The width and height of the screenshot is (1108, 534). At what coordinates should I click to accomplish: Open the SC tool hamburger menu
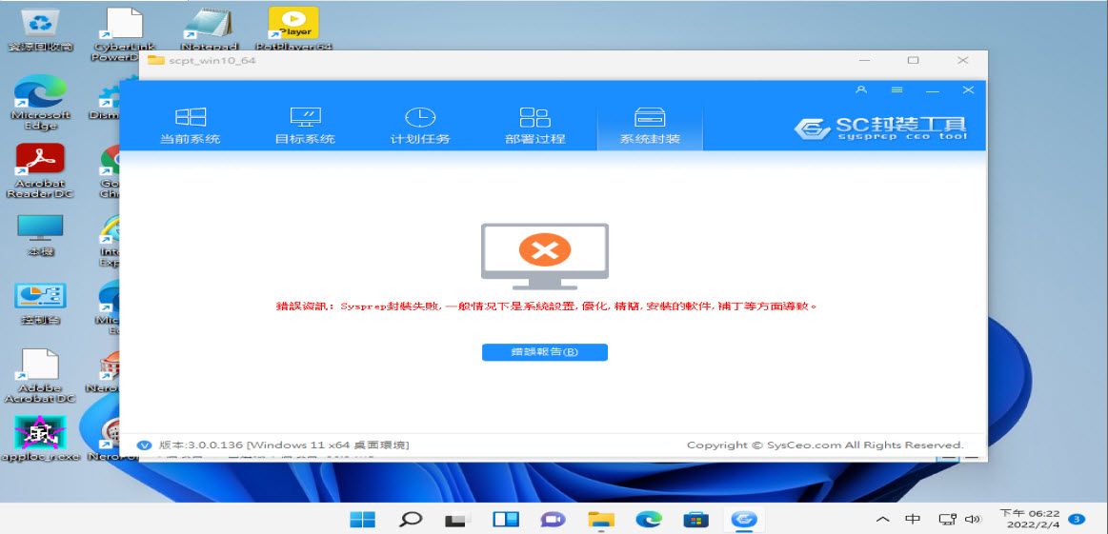click(896, 89)
